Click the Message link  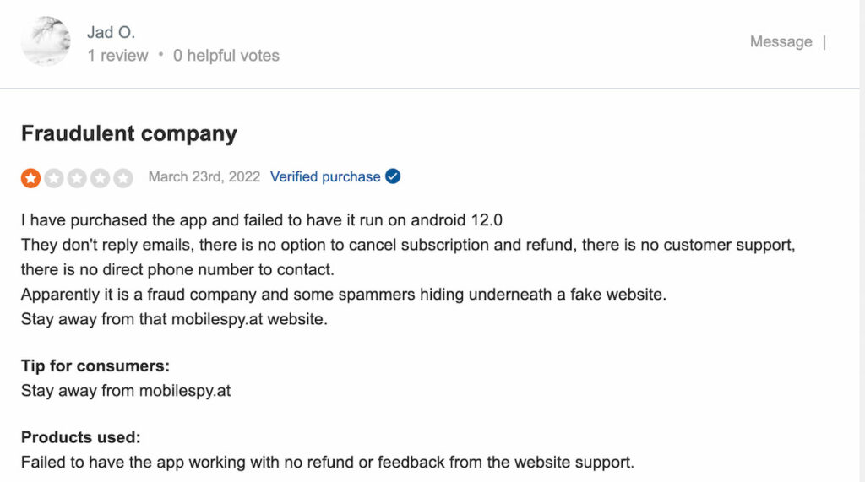click(781, 41)
